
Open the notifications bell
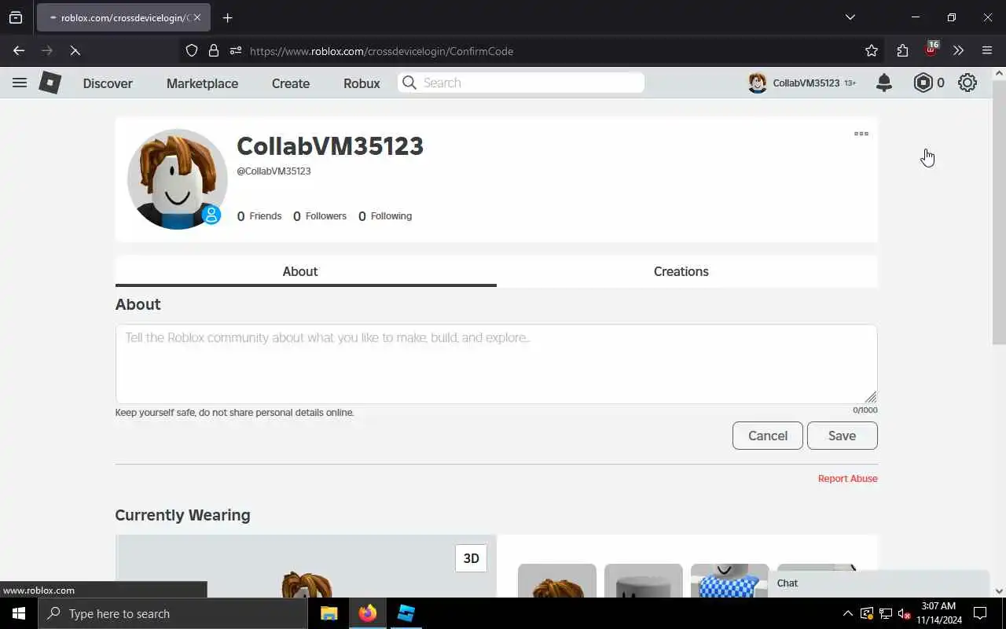[x=884, y=83]
